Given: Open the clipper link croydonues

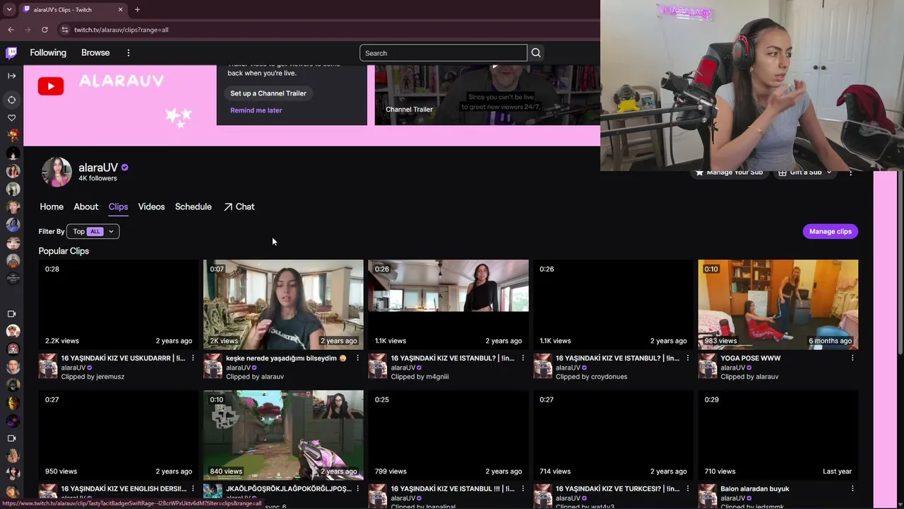Looking at the screenshot, I should coord(609,377).
